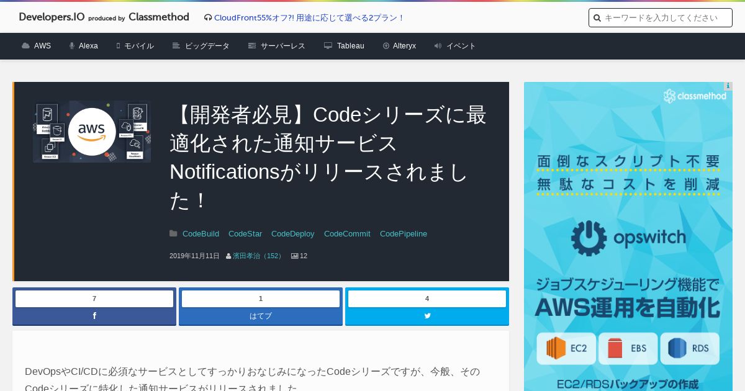
Task: Open the CodePipeline category tag
Action: (x=404, y=234)
